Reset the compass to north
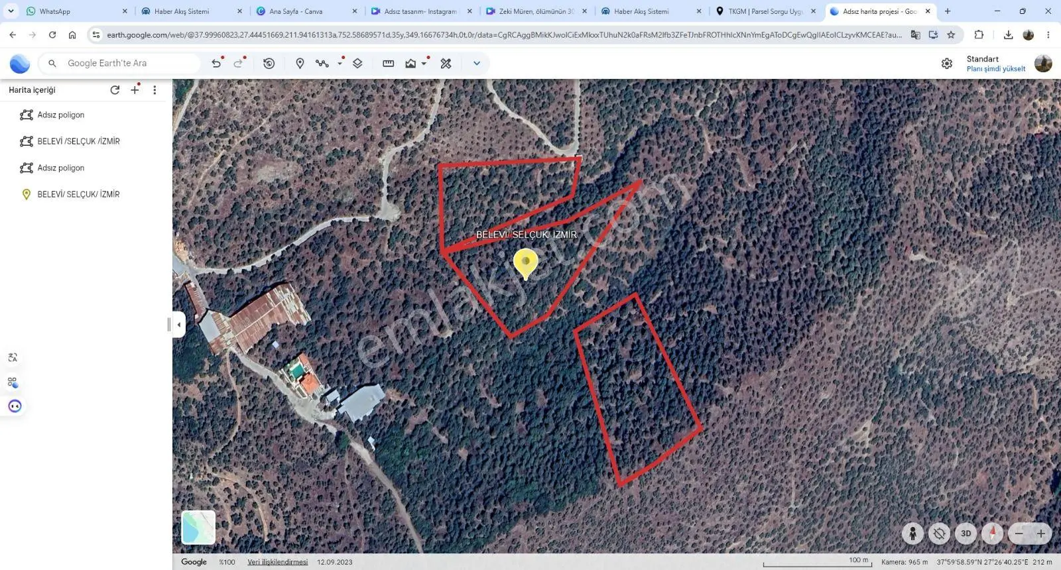Viewport: 1061px width, 570px height. point(993,534)
